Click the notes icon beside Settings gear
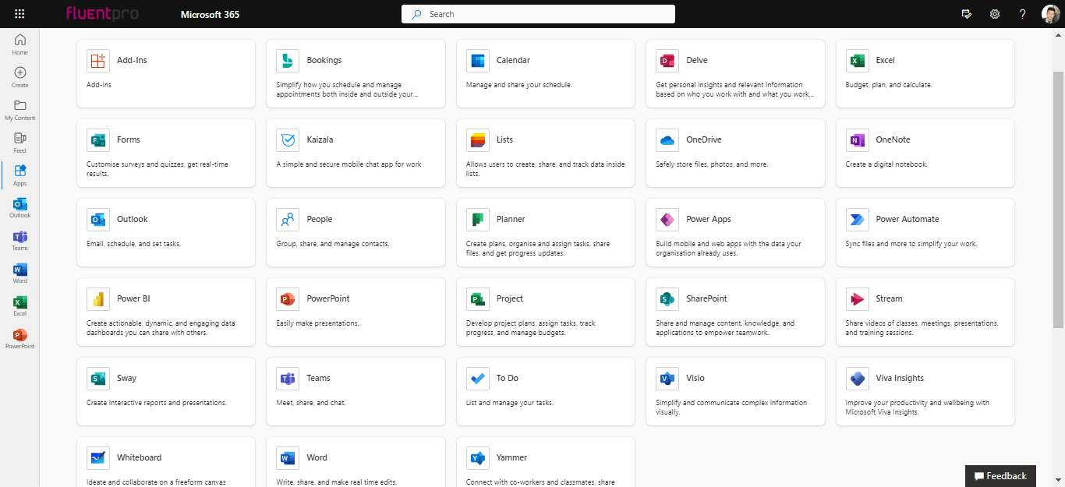The height and width of the screenshot is (487, 1065). pos(967,14)
